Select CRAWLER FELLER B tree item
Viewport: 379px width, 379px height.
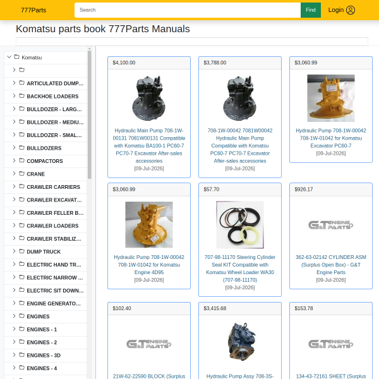coord(55,213)
